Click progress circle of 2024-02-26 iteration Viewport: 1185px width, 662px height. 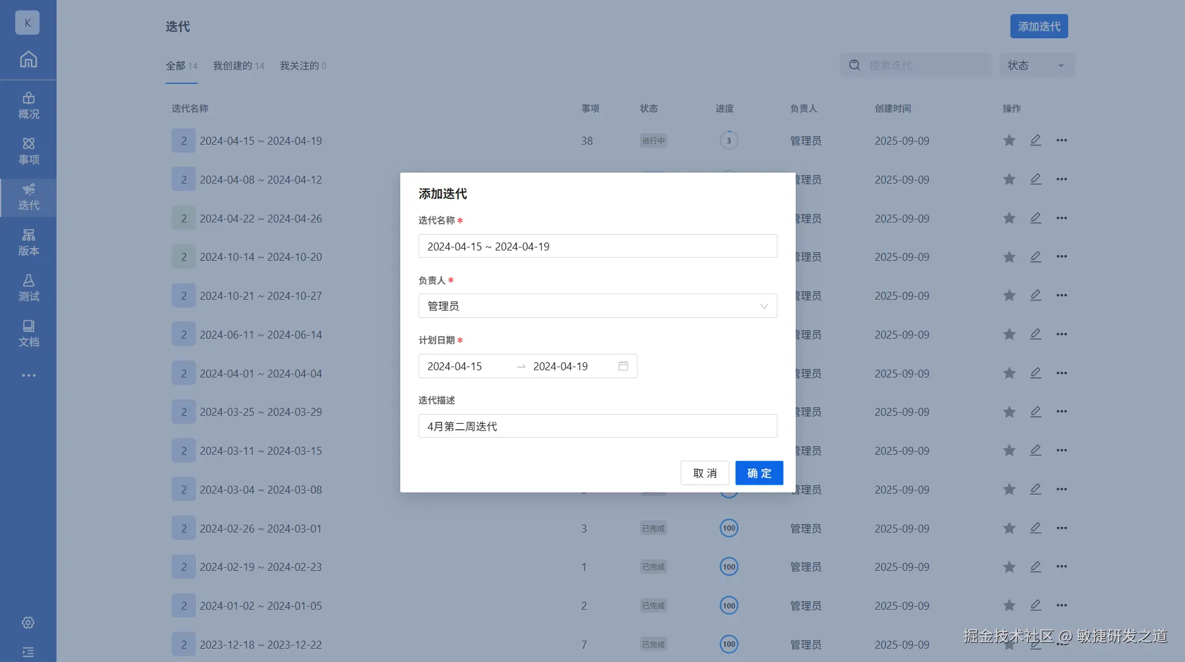(x=729, y=528)
